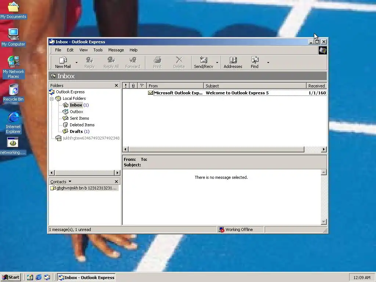Launch Outlook Express from quick launch
Screen dimensions: 376x282
pyautogui.click(x=47, y=278)
